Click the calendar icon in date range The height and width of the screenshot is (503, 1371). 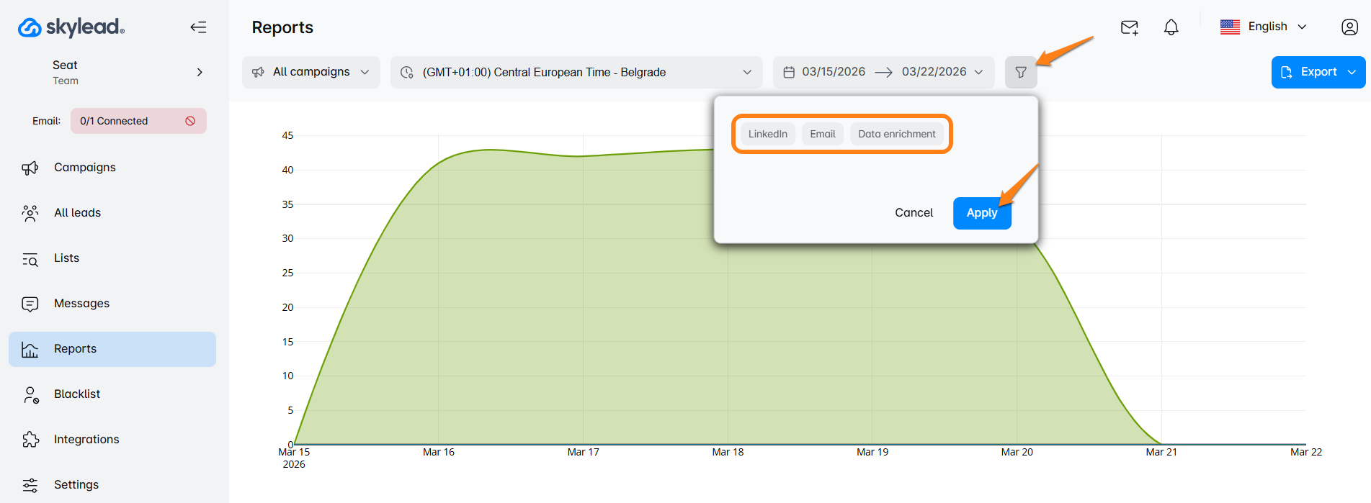tap(789, 72)
